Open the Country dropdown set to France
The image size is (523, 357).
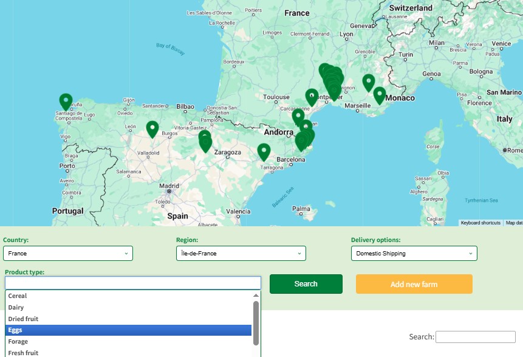pos(68,253)
